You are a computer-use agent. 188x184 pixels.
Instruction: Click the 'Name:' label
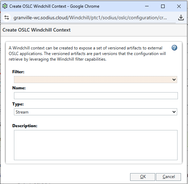[19, 88]
